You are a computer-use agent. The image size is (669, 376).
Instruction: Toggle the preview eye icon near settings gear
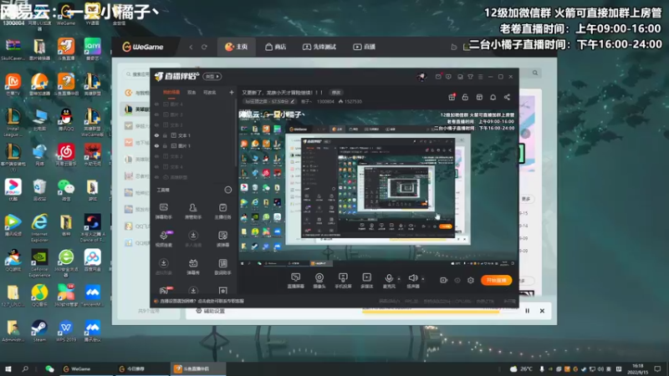coord(457,280)
